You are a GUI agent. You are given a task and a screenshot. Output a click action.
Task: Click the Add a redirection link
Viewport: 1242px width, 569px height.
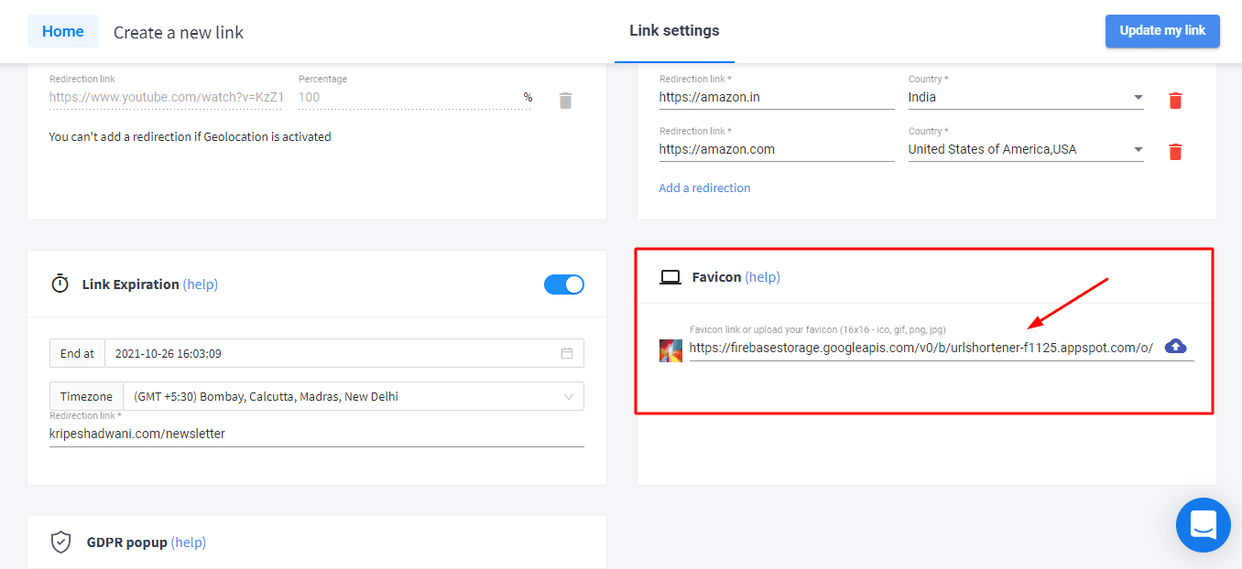704,188
